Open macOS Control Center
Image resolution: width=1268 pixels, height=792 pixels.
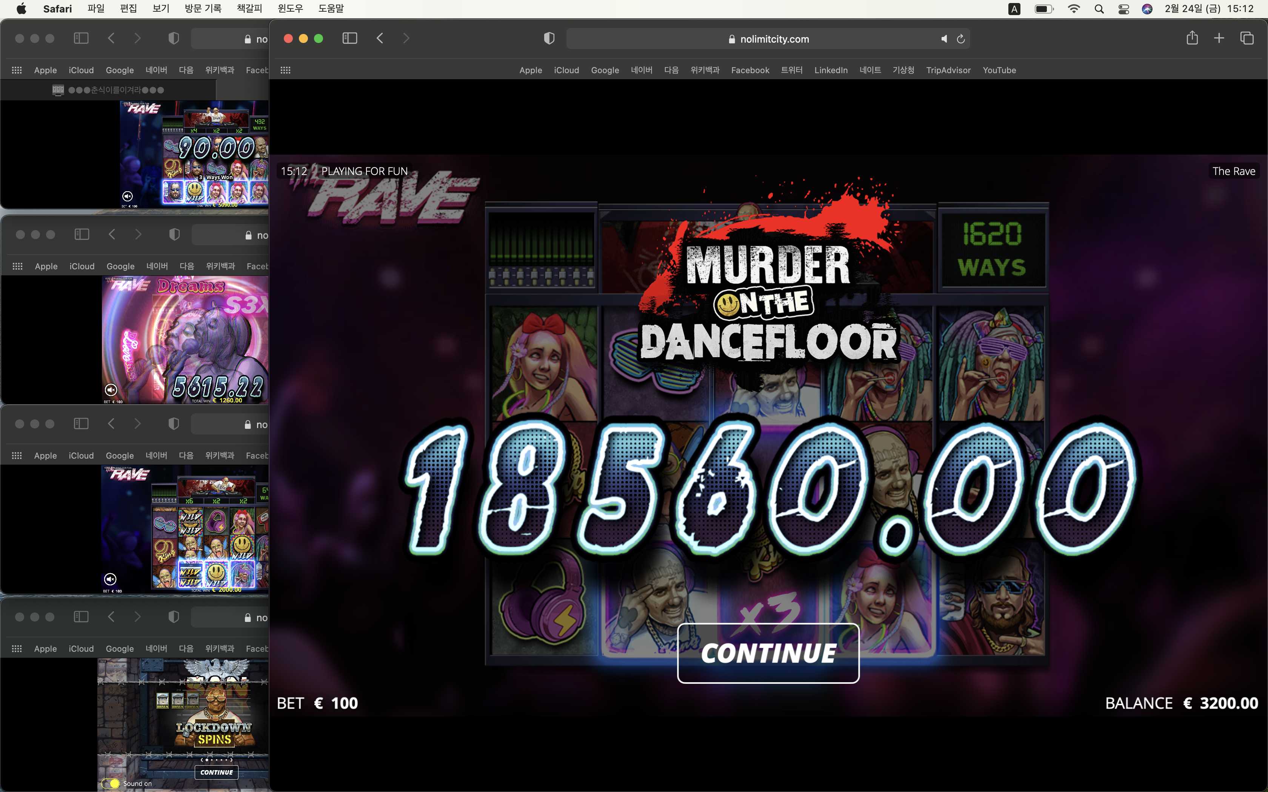1123,9
